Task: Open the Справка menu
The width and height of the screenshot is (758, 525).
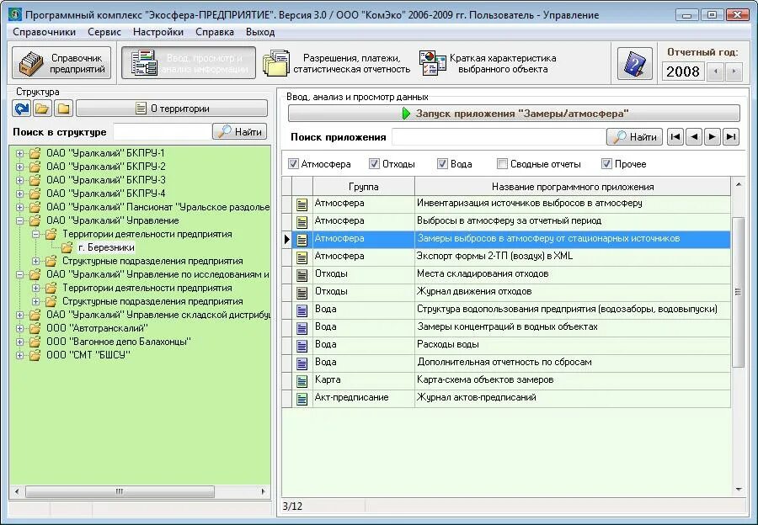Action: click(x=215, y=32)
